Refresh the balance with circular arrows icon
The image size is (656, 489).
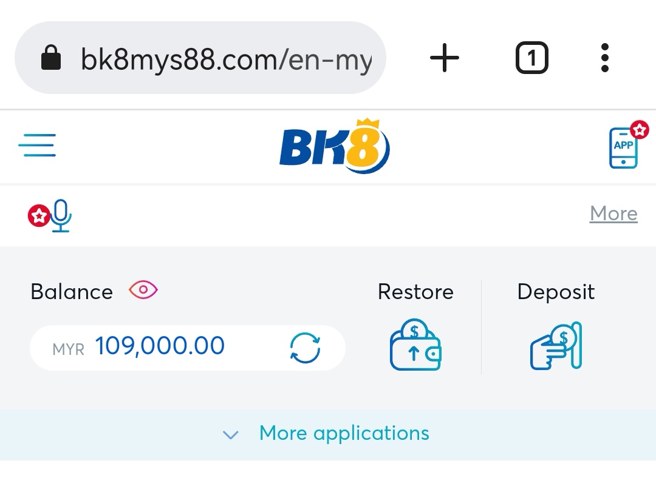click(x=305, y=348)
